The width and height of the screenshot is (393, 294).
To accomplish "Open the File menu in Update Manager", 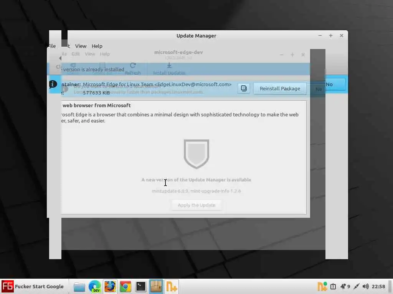I will pyautogui.click(x=52, y=46).
